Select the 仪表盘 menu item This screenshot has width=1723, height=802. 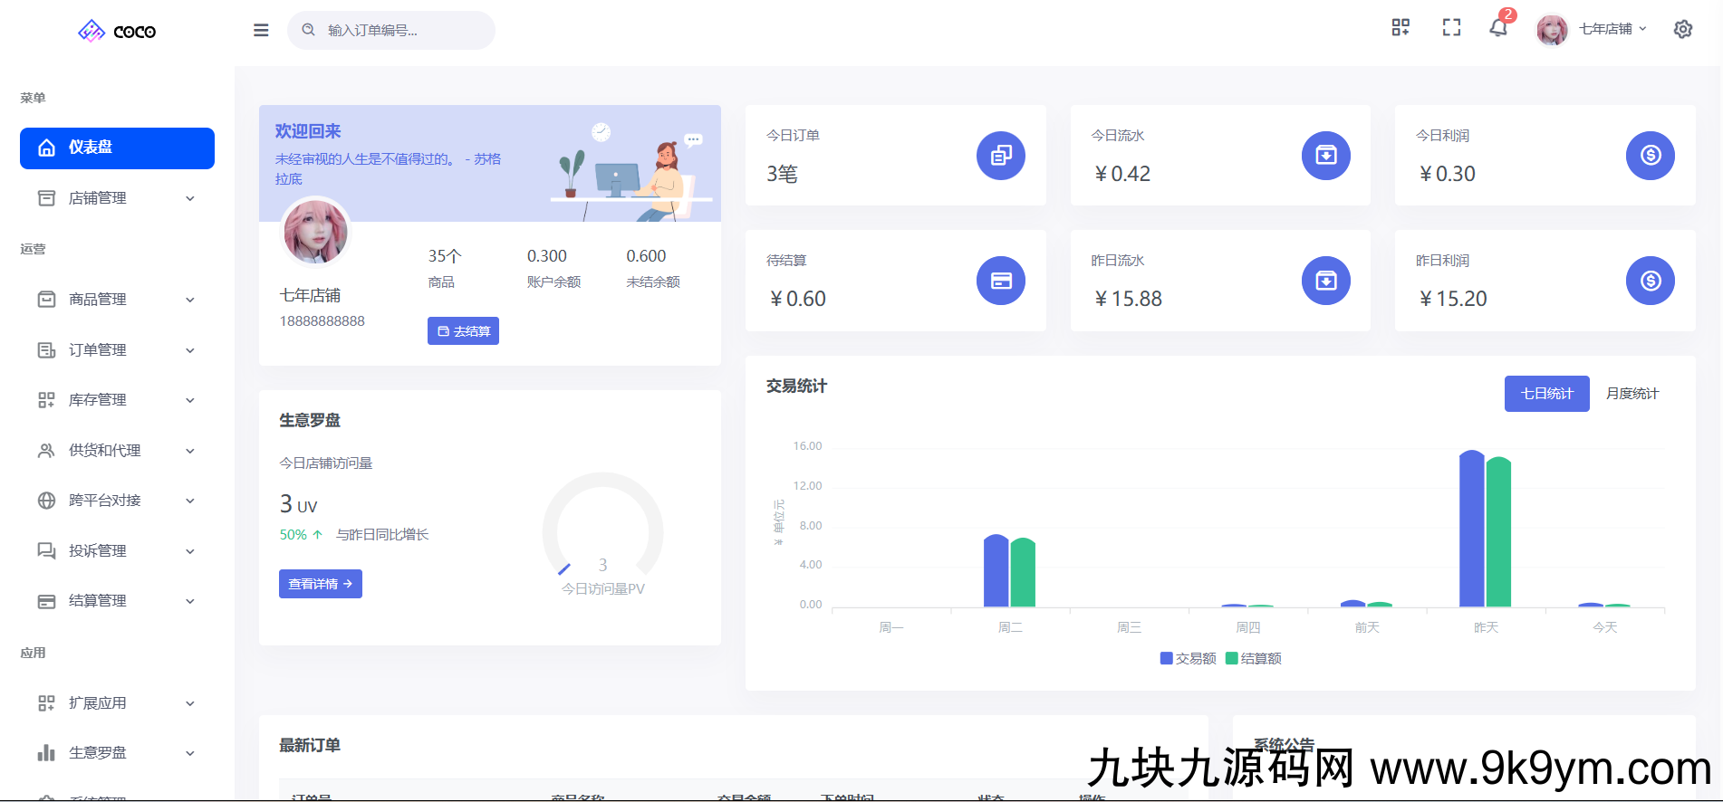(117, 148)
